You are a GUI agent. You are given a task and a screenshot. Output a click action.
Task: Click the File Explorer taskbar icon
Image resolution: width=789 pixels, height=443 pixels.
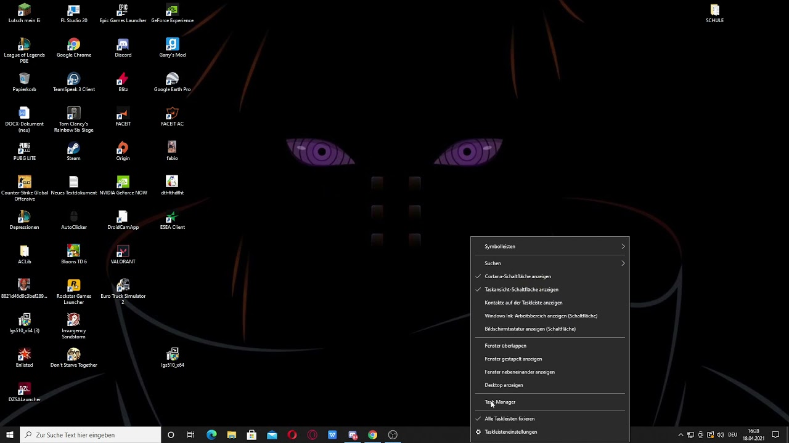point(232,435)
